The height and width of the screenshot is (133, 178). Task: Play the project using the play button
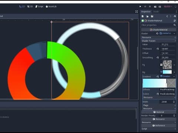coord(140,7)
